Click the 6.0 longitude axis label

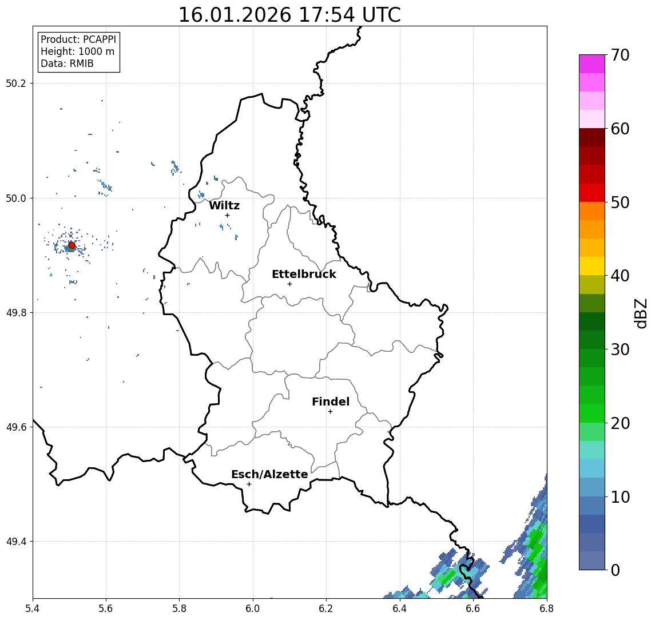[x=253, y=609]
